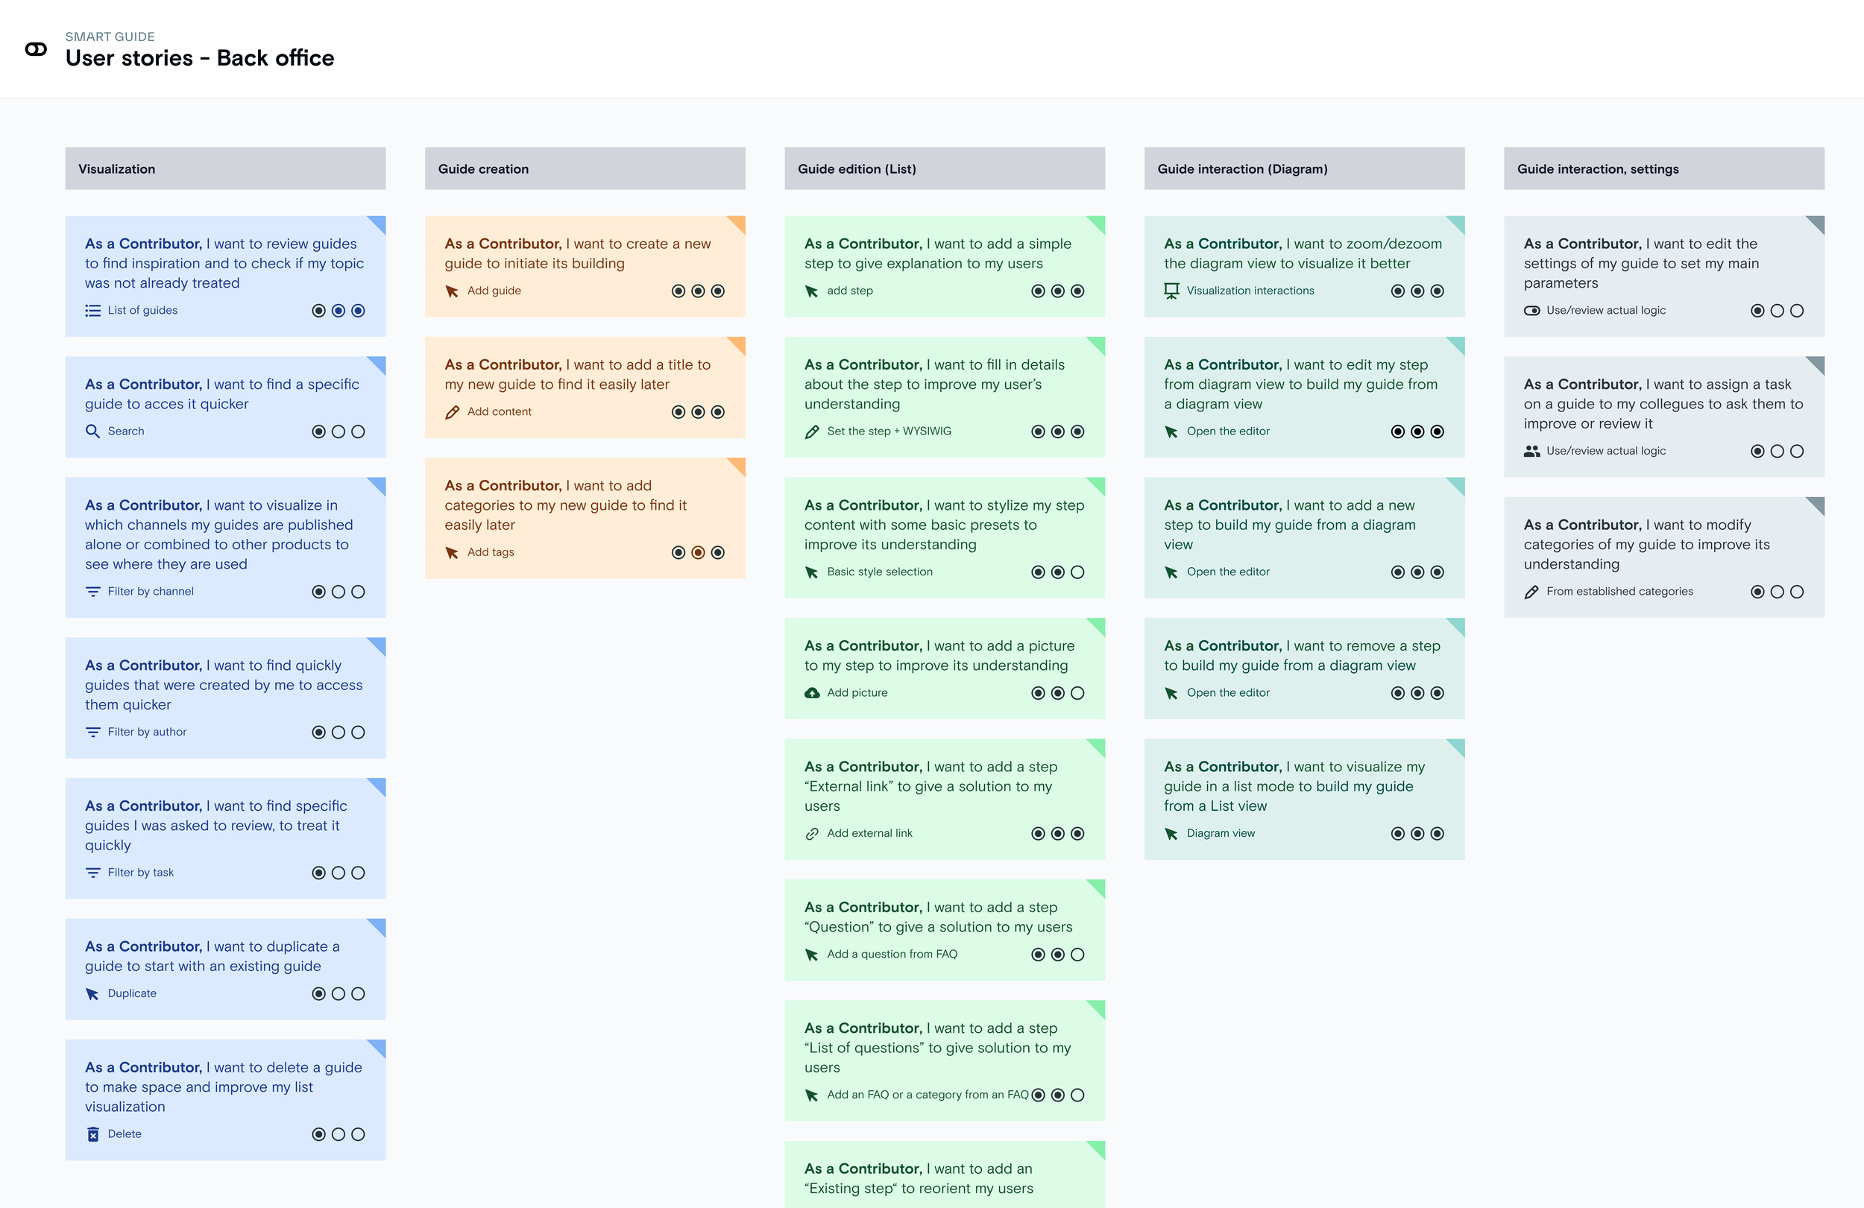This screenshot has height=1208, width=1864.
Task: Click the Add external link chain icon
Action: click(812, 834)
